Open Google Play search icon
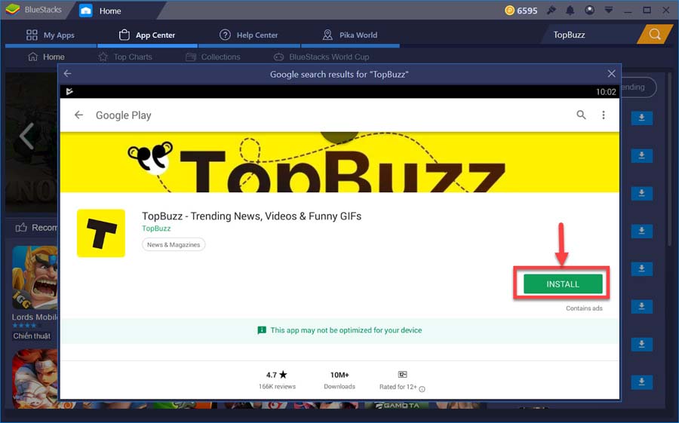This screenshot has width=679, height=423. point(581,115)
